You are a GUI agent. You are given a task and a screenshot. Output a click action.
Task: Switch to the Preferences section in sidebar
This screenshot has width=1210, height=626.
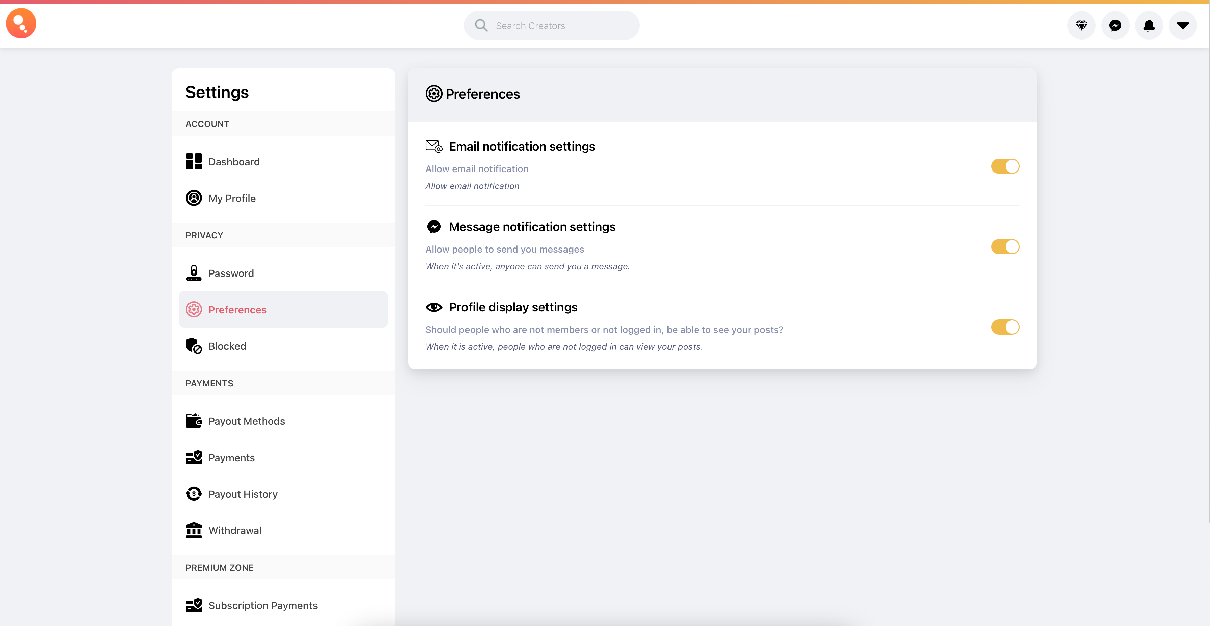click(x=237, y=310)
